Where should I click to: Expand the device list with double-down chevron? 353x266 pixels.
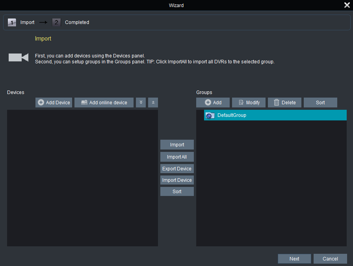[x=141, y=102]
